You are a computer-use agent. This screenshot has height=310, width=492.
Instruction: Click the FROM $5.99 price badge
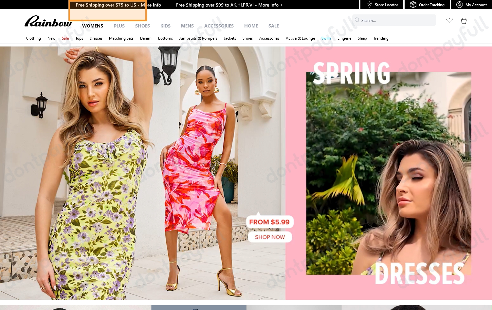tap(270, 222)
